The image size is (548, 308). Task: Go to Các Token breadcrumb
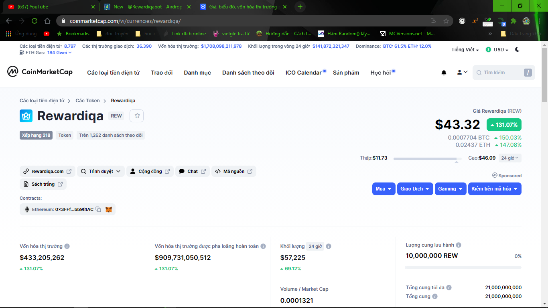(87, 101)
